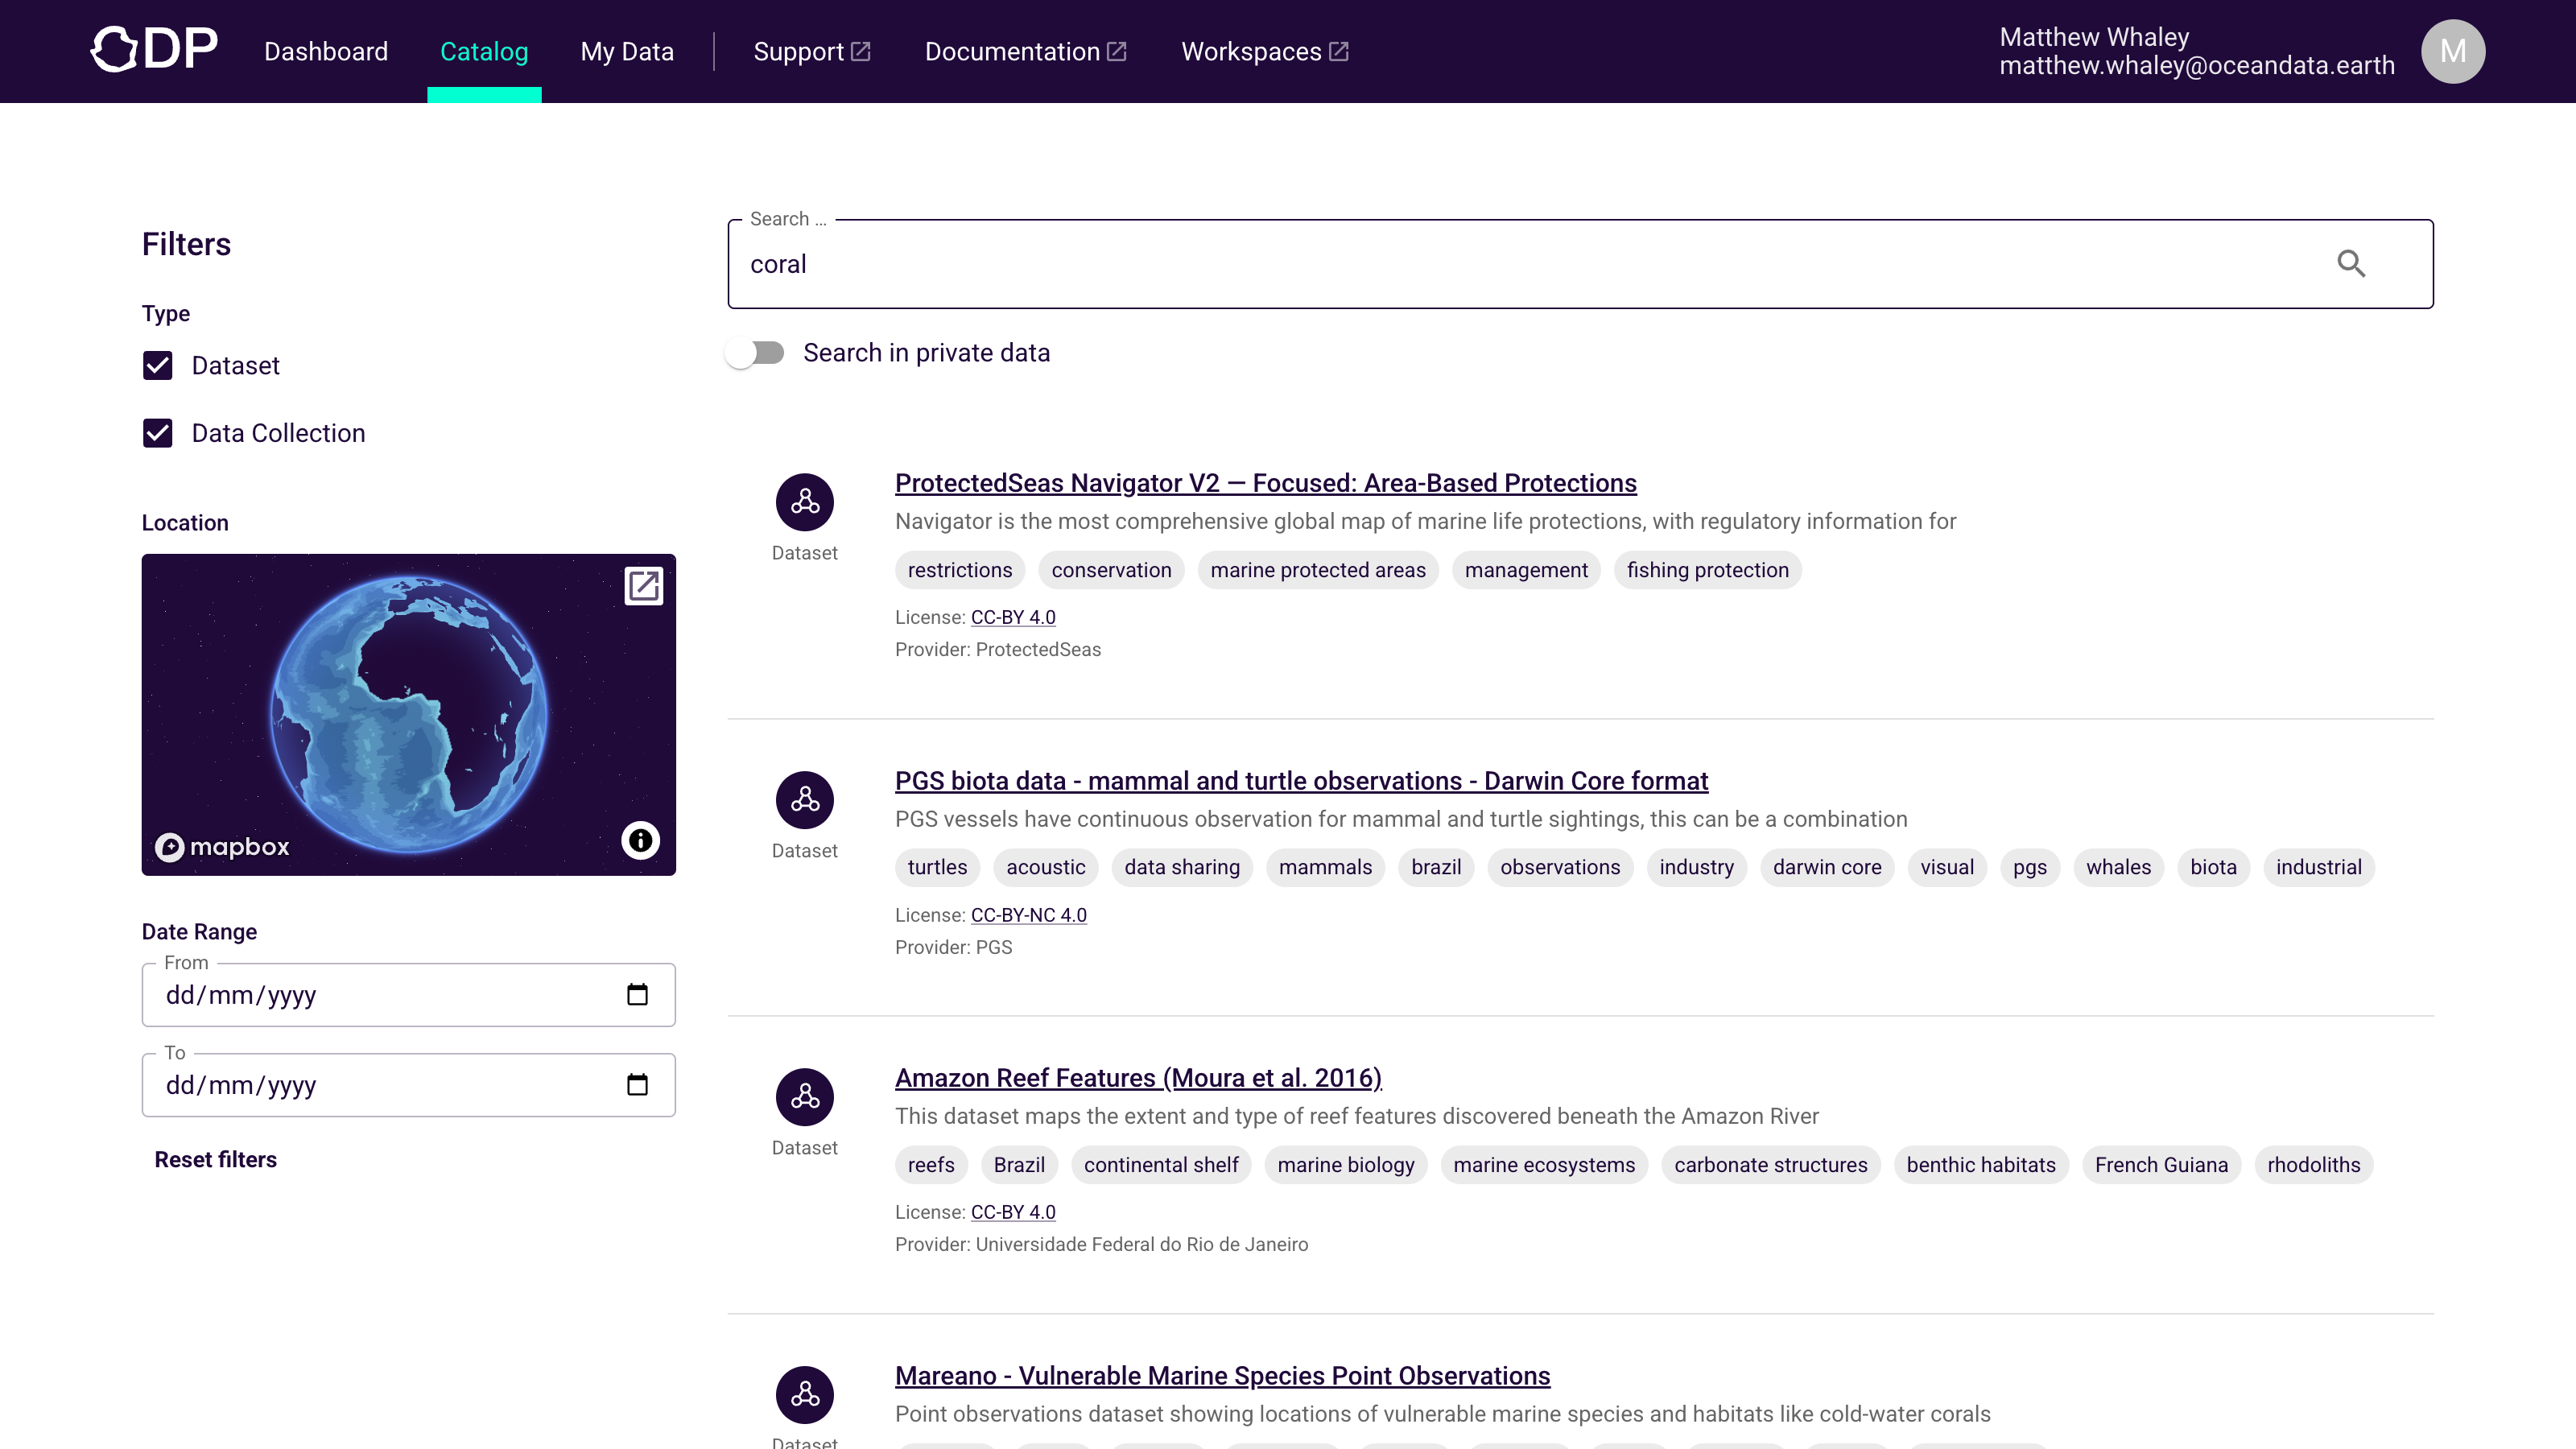The height and width of the screenshot is (1449, 2576).
Task: Uncheck the Data Collection filter
Action: click(x=157, y=433)
